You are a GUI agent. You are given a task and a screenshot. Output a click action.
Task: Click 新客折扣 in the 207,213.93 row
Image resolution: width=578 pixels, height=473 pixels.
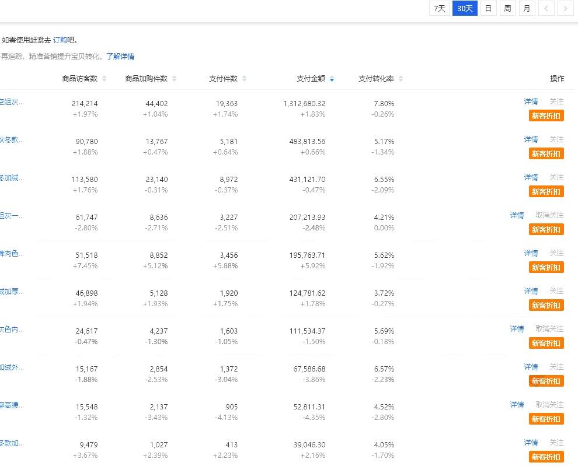(546, 229)
